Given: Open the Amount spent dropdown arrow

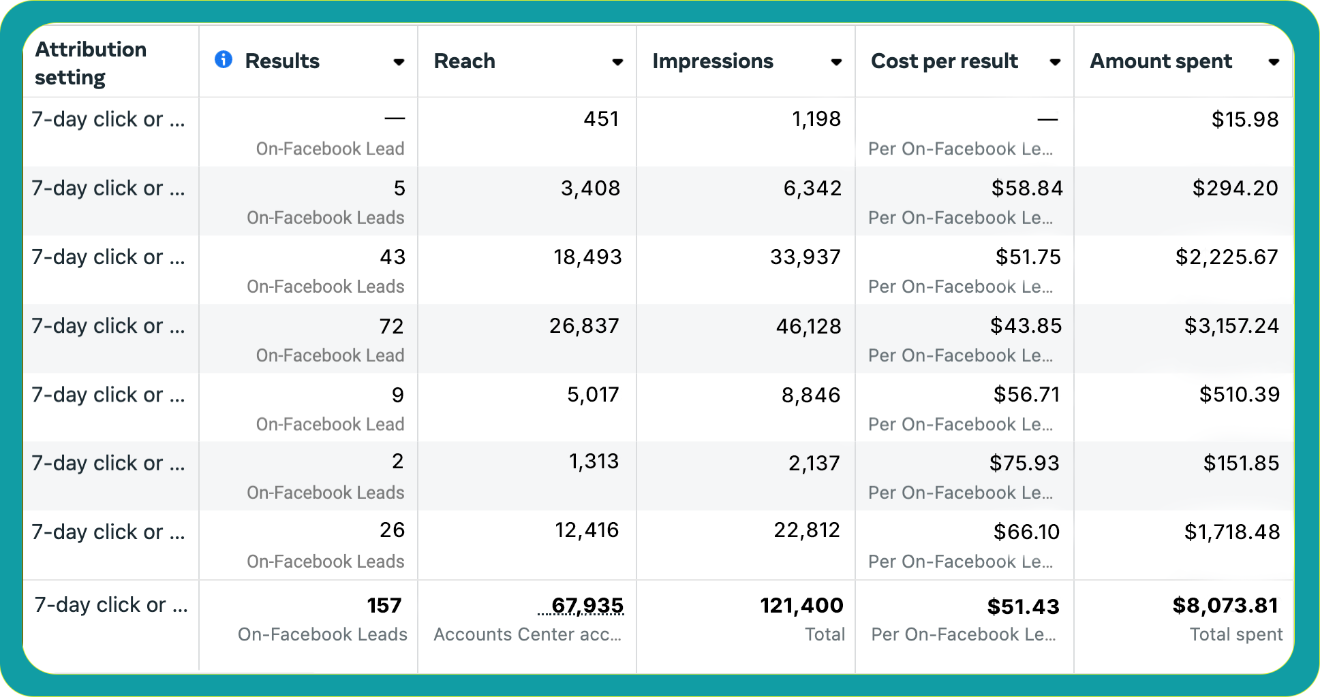Looking at the screenshot, I should click(x=1273, y=62).
